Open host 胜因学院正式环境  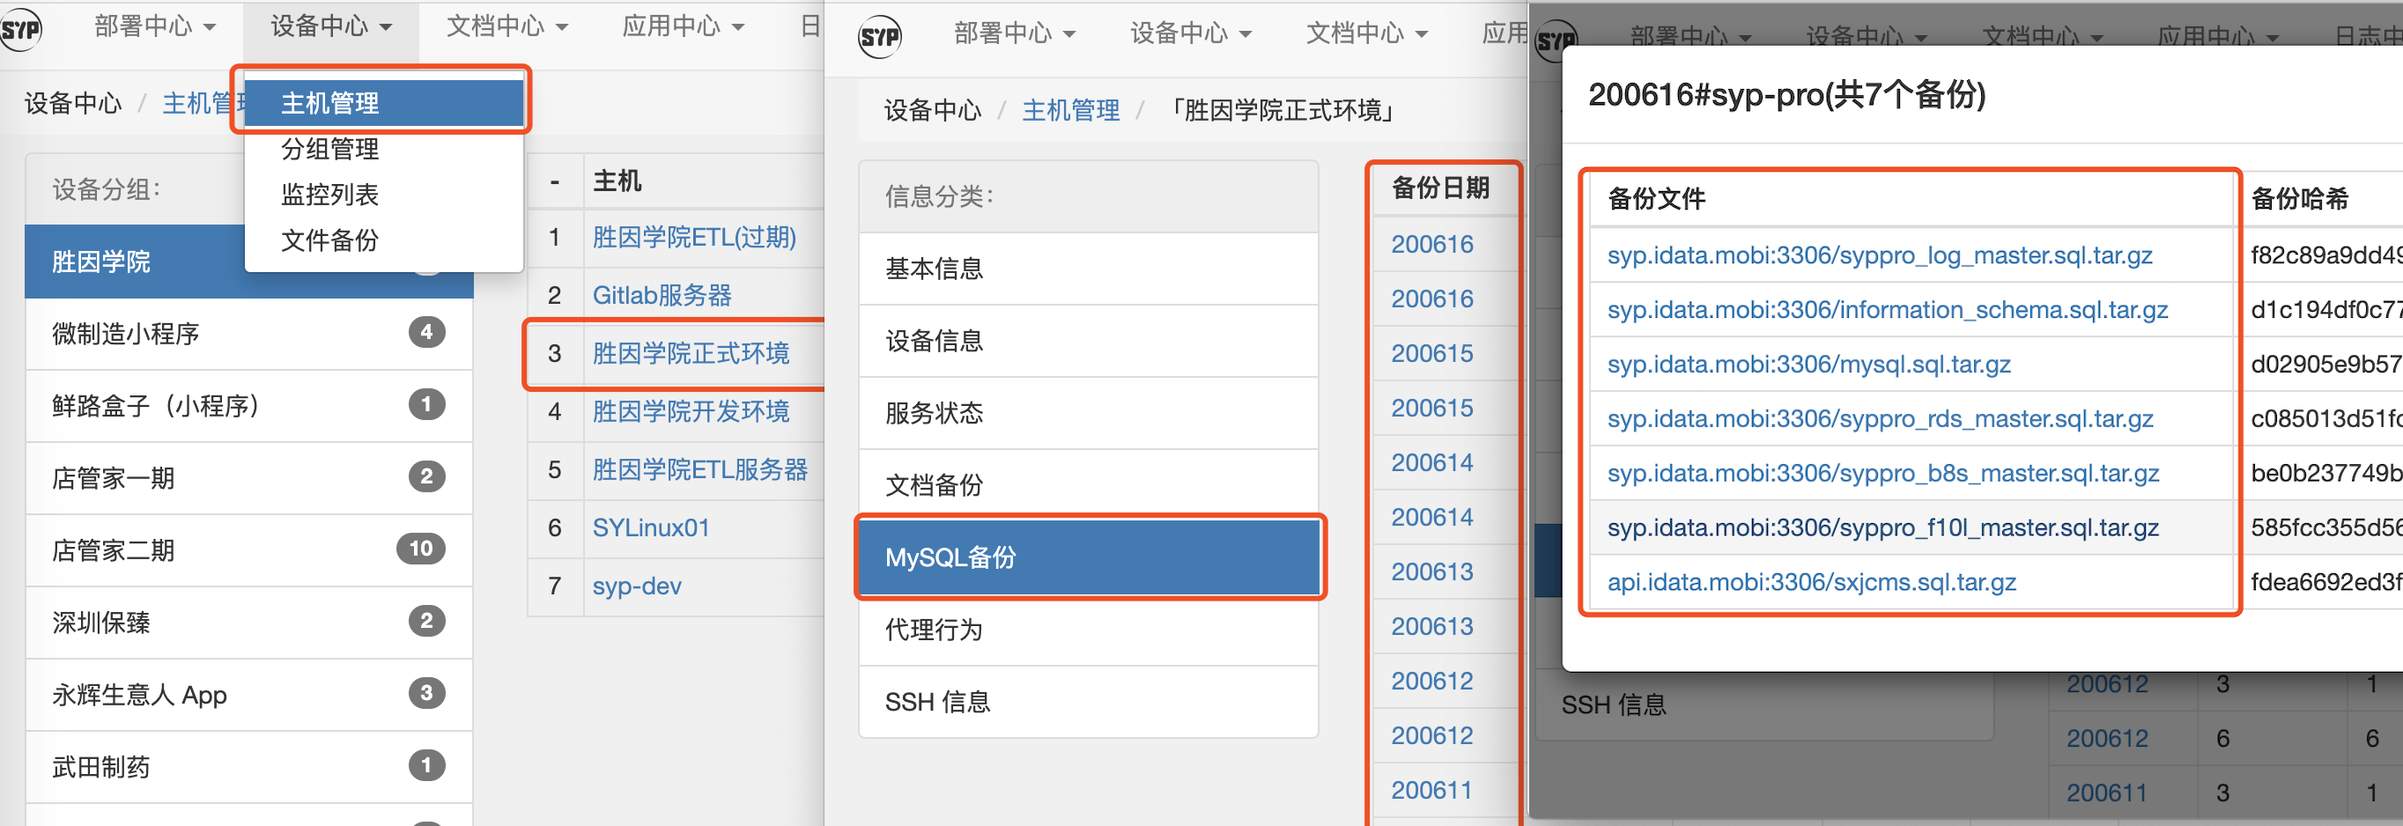pos(691,353)
